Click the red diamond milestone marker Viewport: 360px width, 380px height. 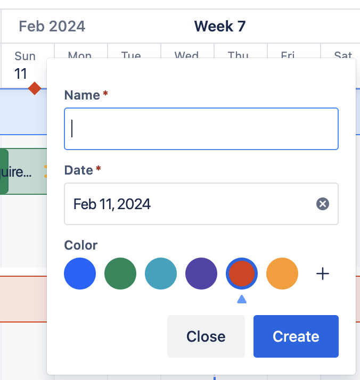(35, 88)
